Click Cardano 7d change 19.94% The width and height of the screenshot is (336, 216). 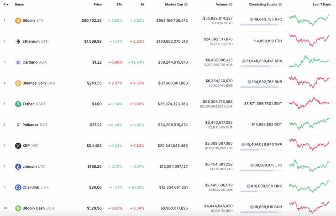tap(136, 62)
